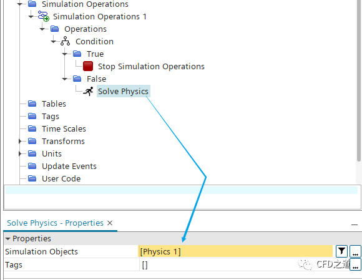Screen dimensions: 362x280
Task: Collapse the Condition tree node
Action: point(54,42)
